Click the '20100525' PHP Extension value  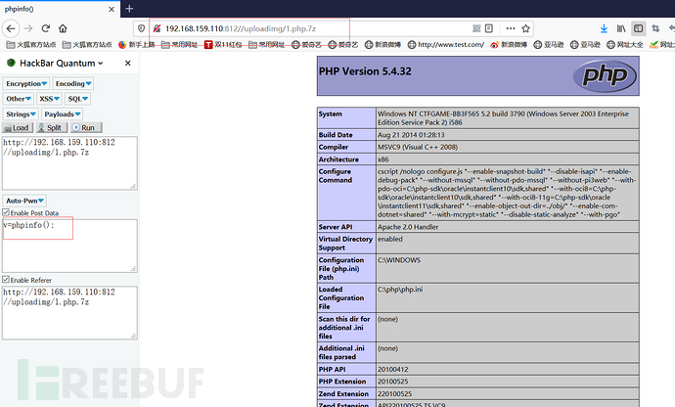[x=392, y=382]
